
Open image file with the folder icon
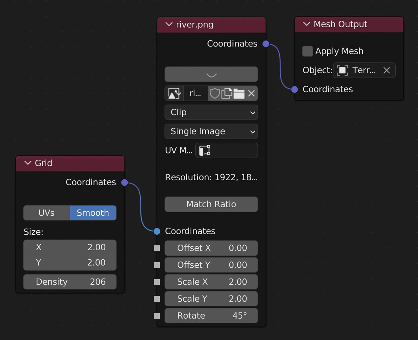pos(239,93)
